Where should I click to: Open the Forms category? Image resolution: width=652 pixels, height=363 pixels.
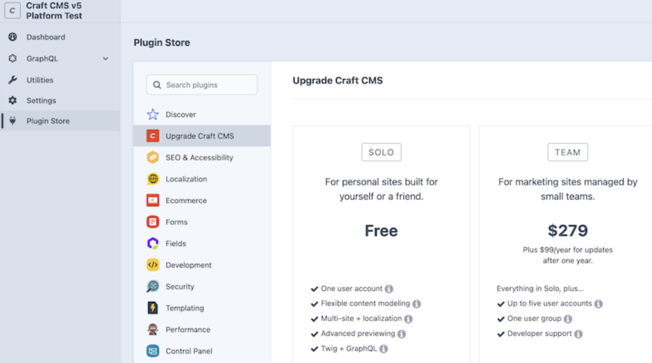[202, 222]
